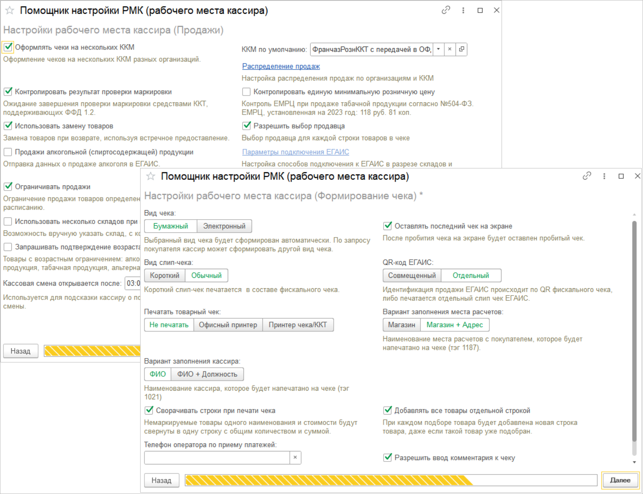The height and width of the screenshot is (494, 643).
Task: Copy link to the front wizard window
Action: click(x=587, y=176)
